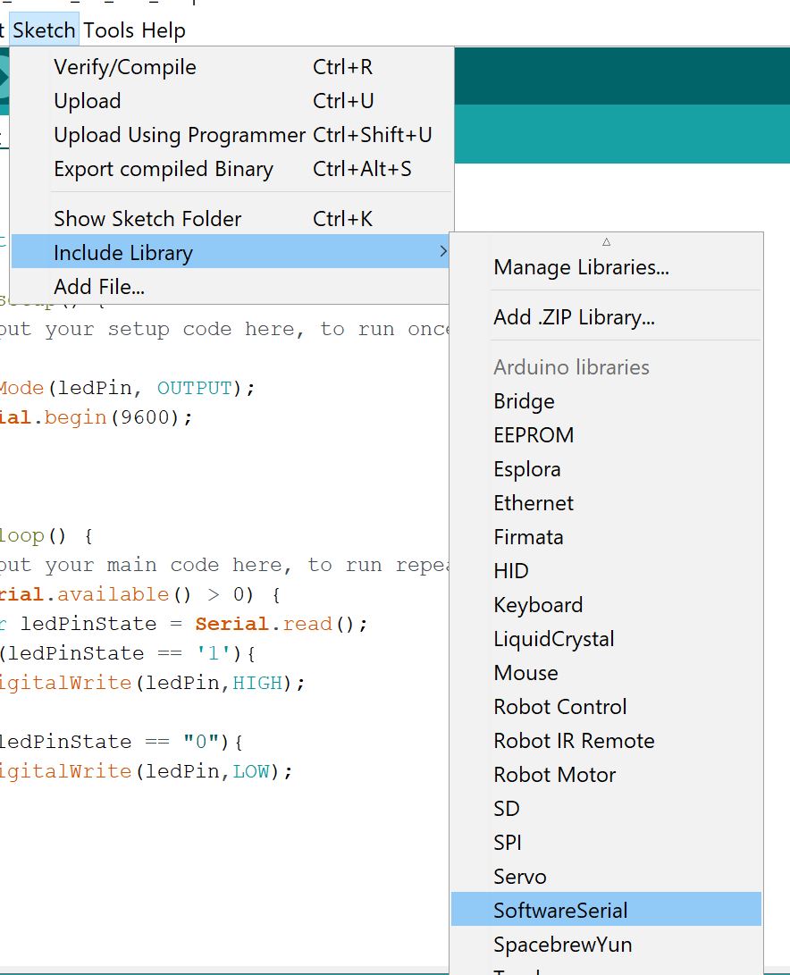790x975 pixels.
Task: Open the Help menu
Action: tap(164, 30)
